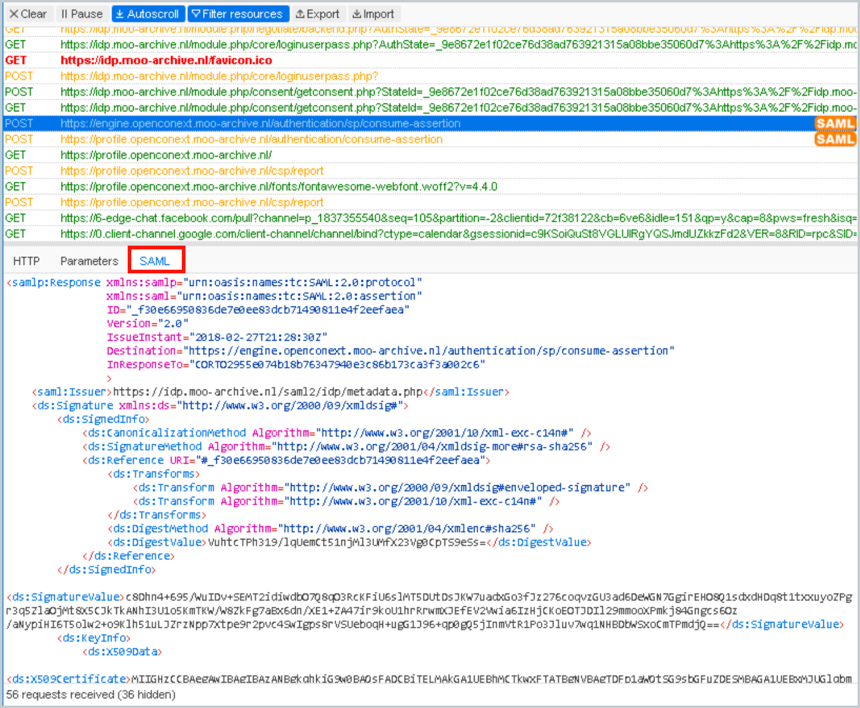This screenshot has width=860, height=708.
Task: Click SAML badge on profile.openconext consume-assertion request
Action: [835, 139]
